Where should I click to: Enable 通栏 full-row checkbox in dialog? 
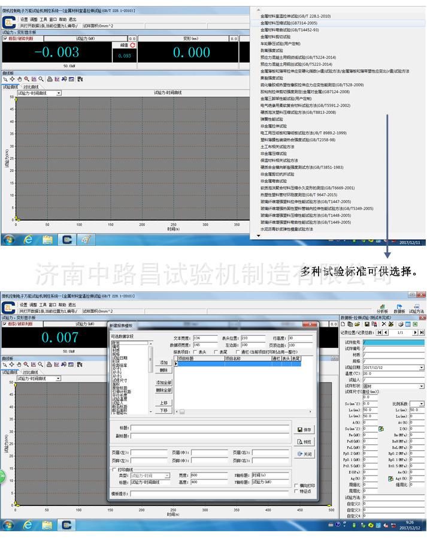click(238, 352)
